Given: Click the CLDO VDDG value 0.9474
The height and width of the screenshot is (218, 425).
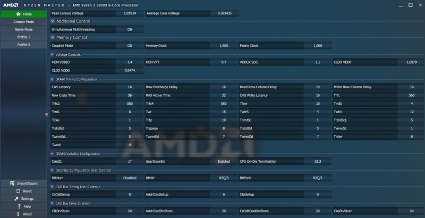Looking at the screenshot, I should 130,70.
